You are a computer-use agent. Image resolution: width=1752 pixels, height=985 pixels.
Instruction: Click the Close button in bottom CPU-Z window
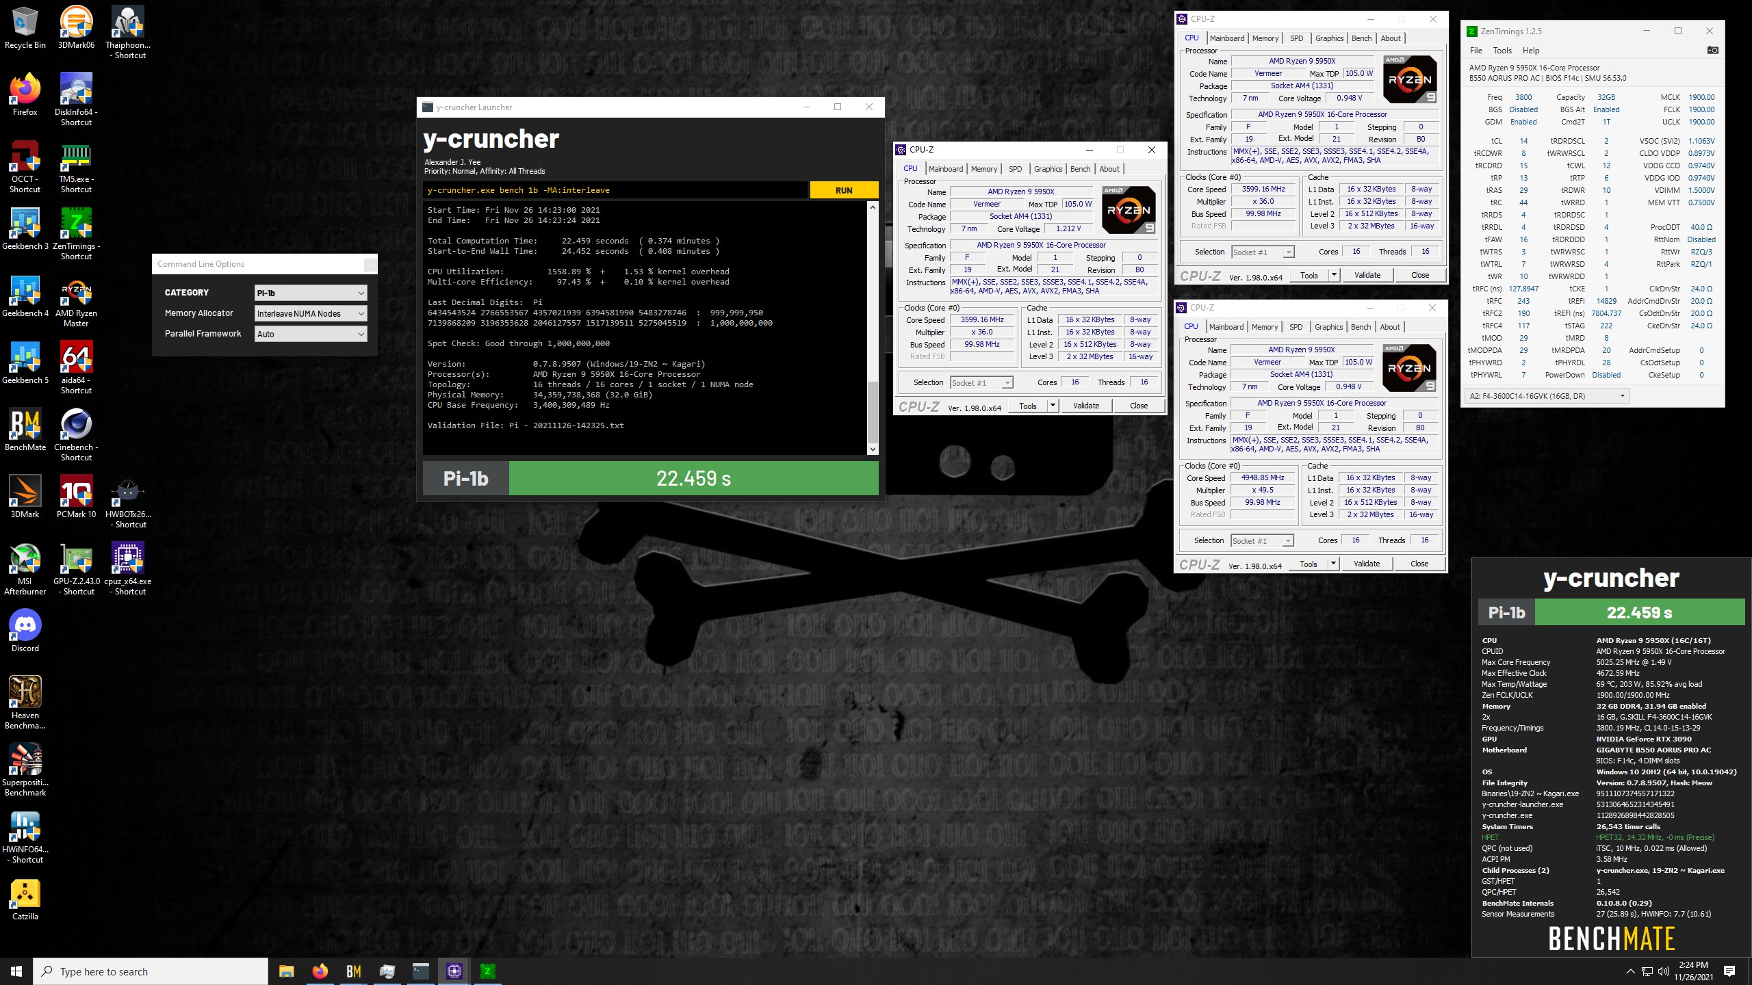1419,564
